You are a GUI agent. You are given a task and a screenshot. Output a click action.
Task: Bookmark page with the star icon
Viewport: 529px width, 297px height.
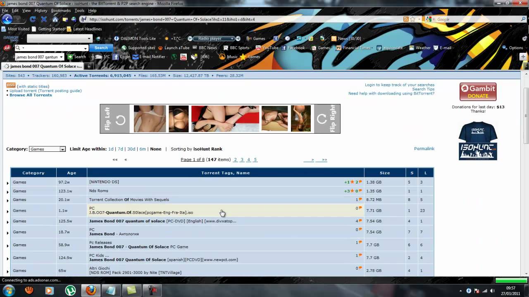(x=412, y=19)
